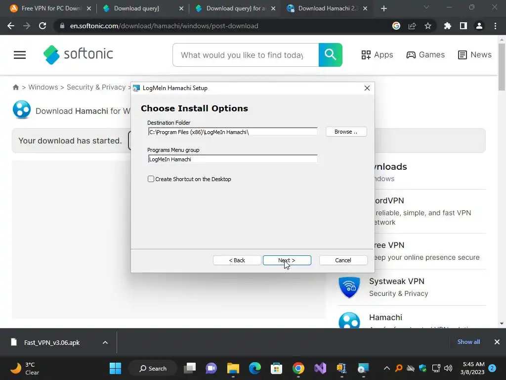Open the Chrome profile menu

pos(479,26)
